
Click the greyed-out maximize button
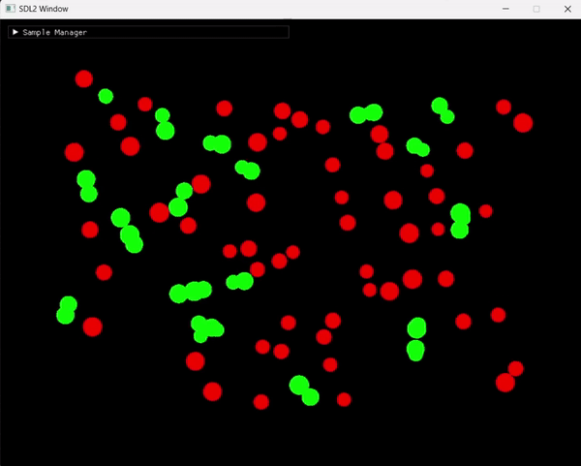point(536,9)
